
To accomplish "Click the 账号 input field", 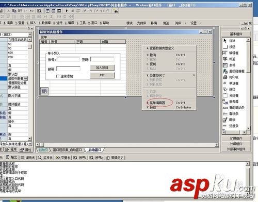I will coord(68,59).
